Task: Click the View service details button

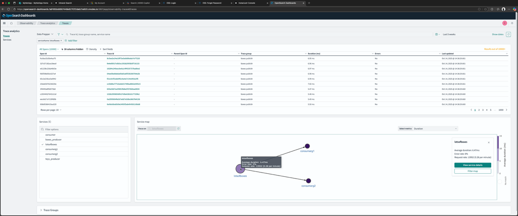Action: (473, 165)
